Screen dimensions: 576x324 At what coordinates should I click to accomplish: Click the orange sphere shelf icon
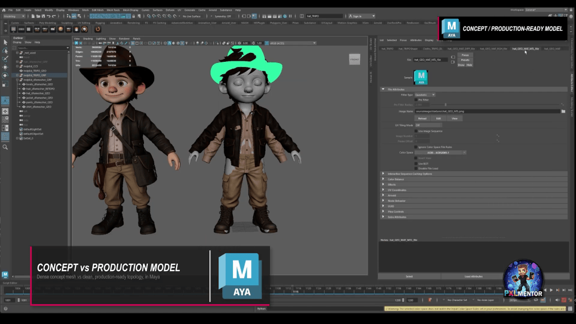tap(61, 29)
